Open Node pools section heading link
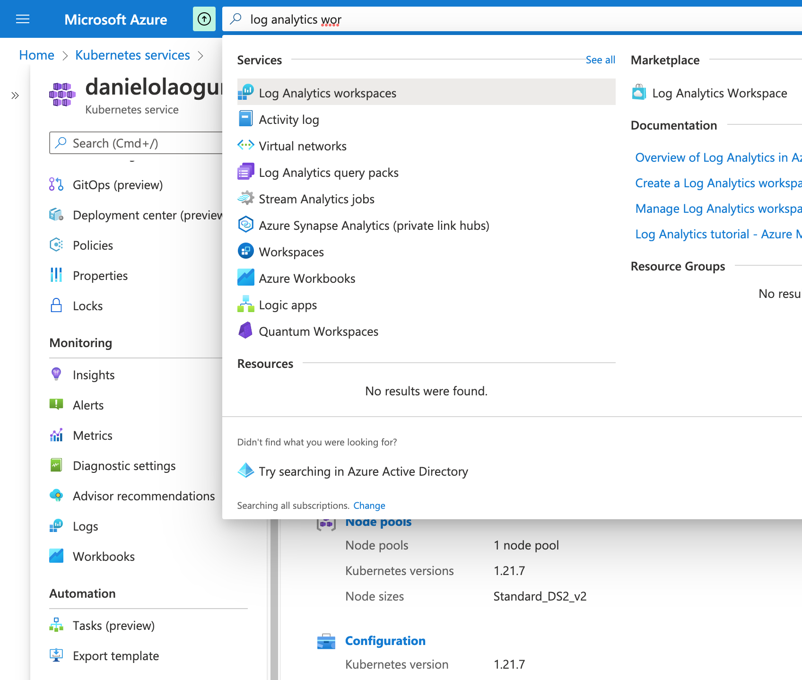This screenshot has height=680, width=802. 378,522
